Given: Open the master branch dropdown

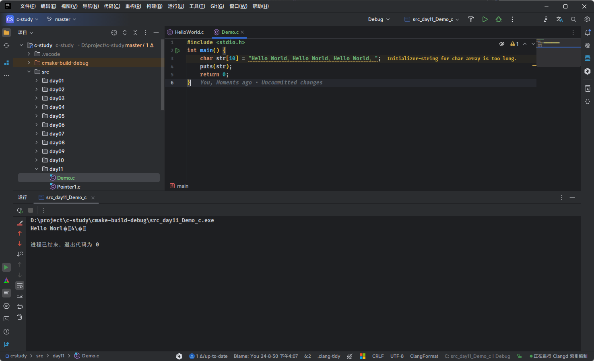Looking at the screenshot, I should tap(62, 19).
